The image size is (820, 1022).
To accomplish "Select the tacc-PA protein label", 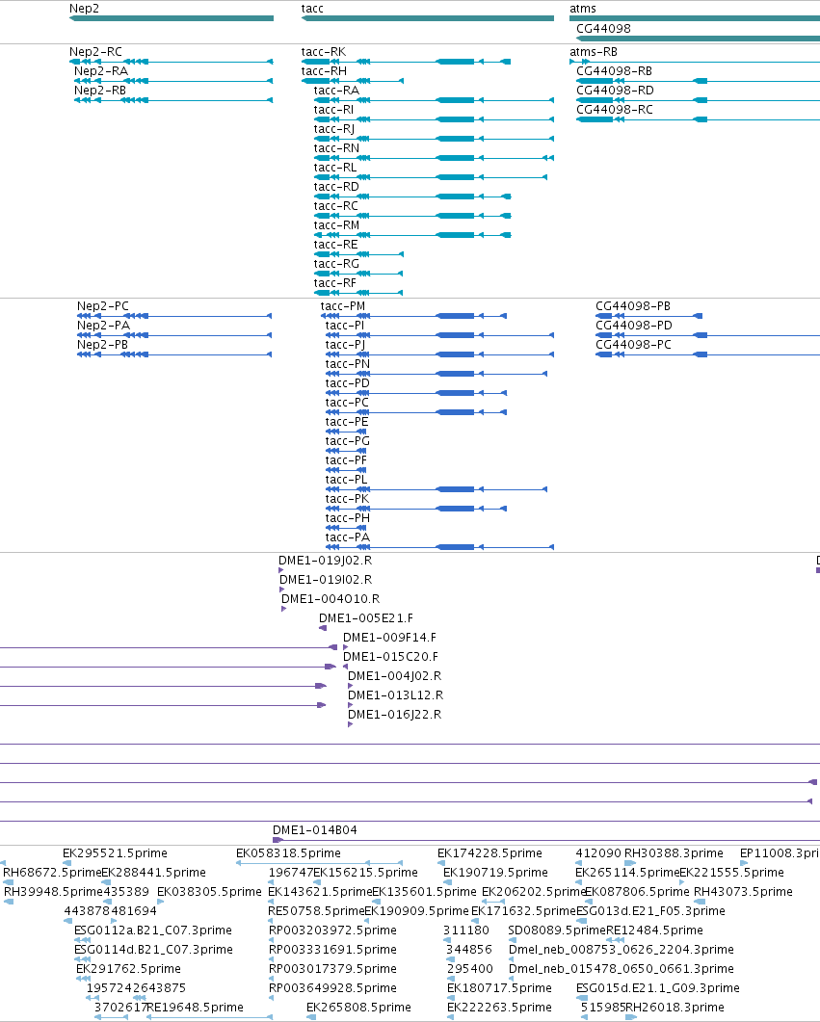I will (x=348, y=537).
